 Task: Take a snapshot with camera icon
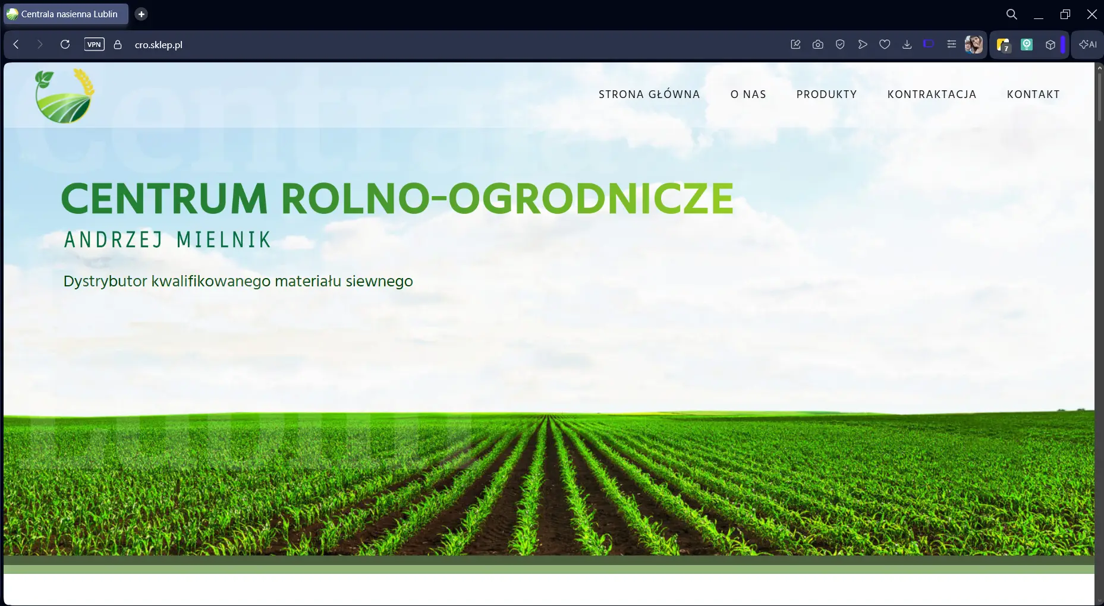click(818, 45)
